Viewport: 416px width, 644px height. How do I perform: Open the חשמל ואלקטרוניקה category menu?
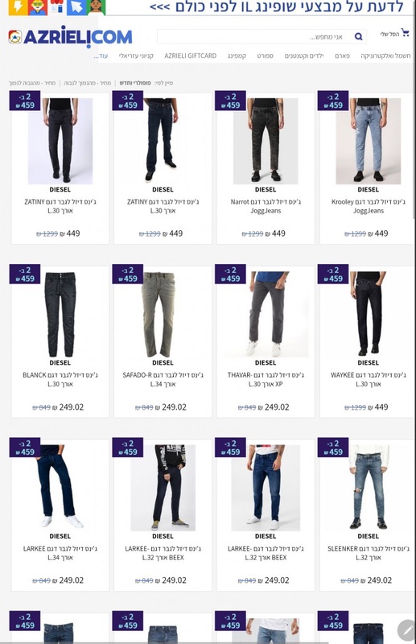pyautogui.click(x=385, y=56)
